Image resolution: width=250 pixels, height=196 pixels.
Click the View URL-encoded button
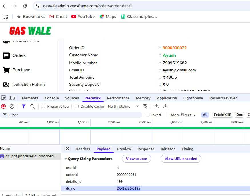coord(181,159)
